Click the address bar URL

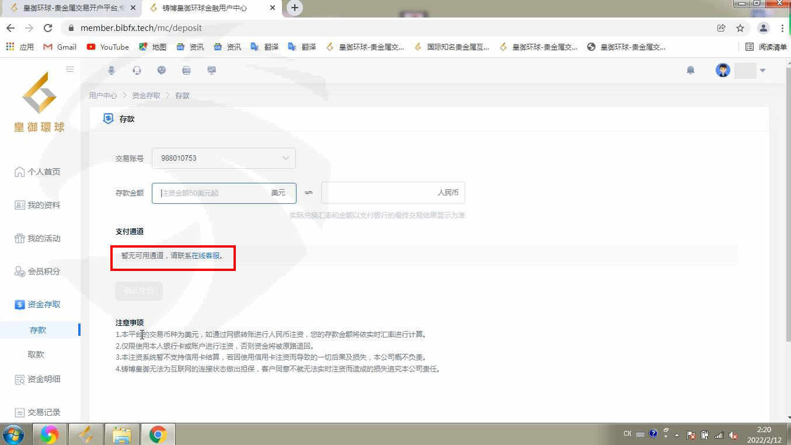141,28
